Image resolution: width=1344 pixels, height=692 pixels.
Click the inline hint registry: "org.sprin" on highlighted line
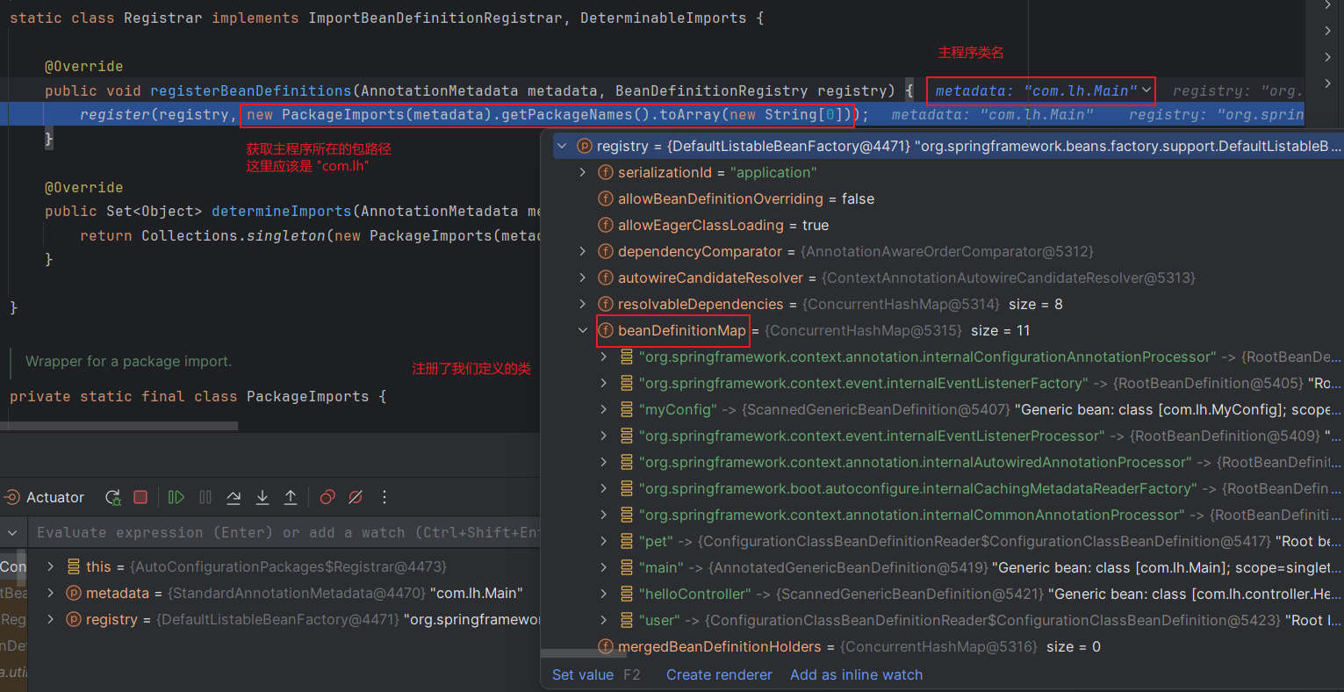1217,114
